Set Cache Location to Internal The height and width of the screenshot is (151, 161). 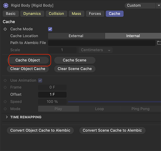click(133, 36)
